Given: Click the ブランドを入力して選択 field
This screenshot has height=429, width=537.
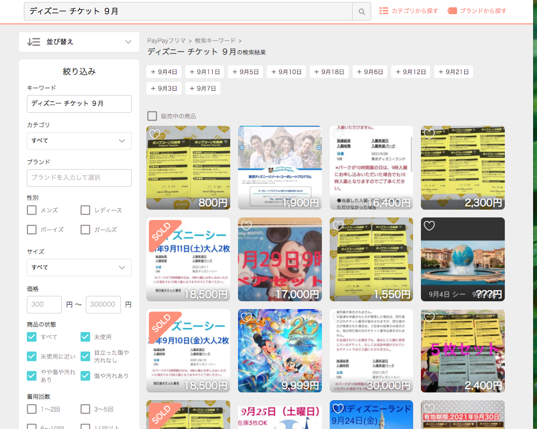Looking at the screenshot, I should click(x=79, y=178).
